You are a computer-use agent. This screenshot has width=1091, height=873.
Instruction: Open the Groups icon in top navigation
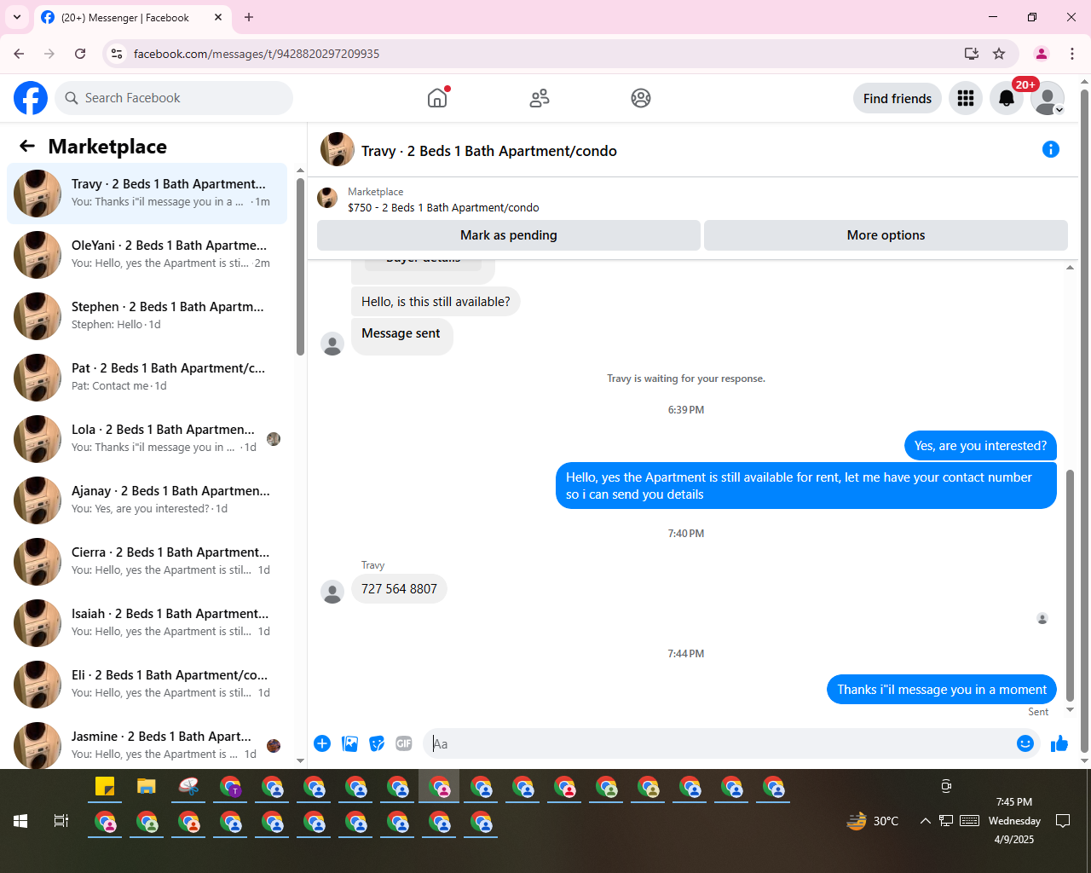(641, 98)
